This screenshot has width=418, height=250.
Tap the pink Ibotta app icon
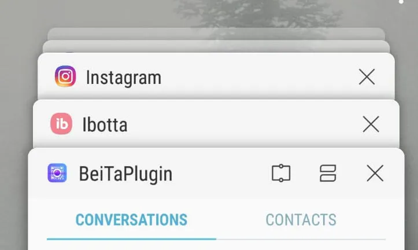[61, 123]
